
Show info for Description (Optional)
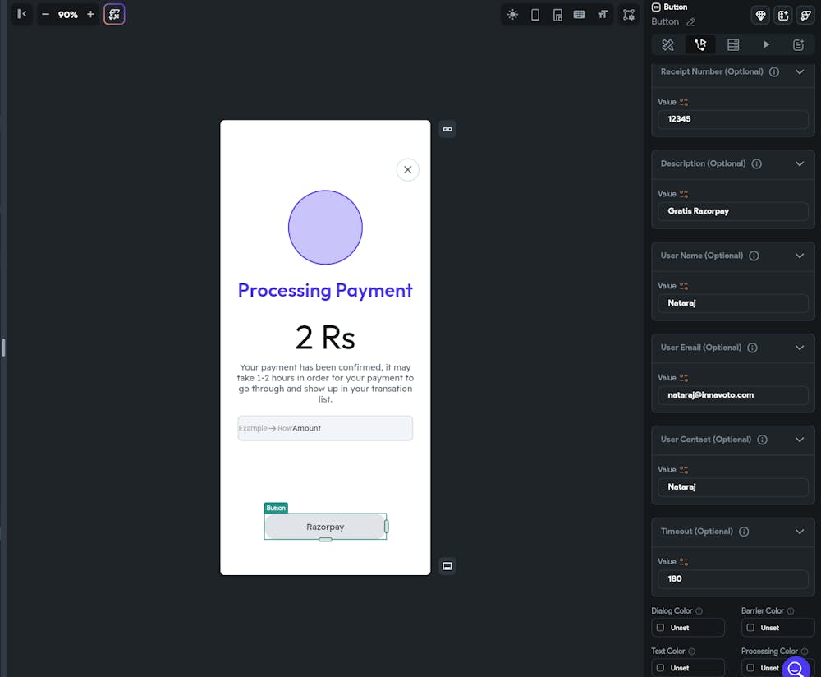click(x=757, y=164)
